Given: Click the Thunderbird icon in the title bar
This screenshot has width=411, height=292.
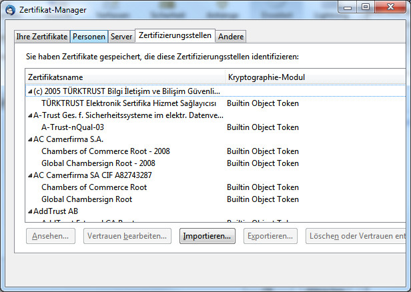Looking at the screenshot, I should coord(11,10).
